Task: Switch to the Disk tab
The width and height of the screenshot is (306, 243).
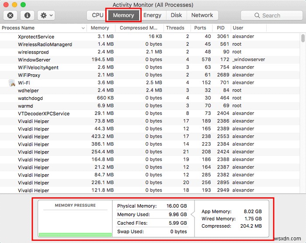Action: tap(176, 15)
